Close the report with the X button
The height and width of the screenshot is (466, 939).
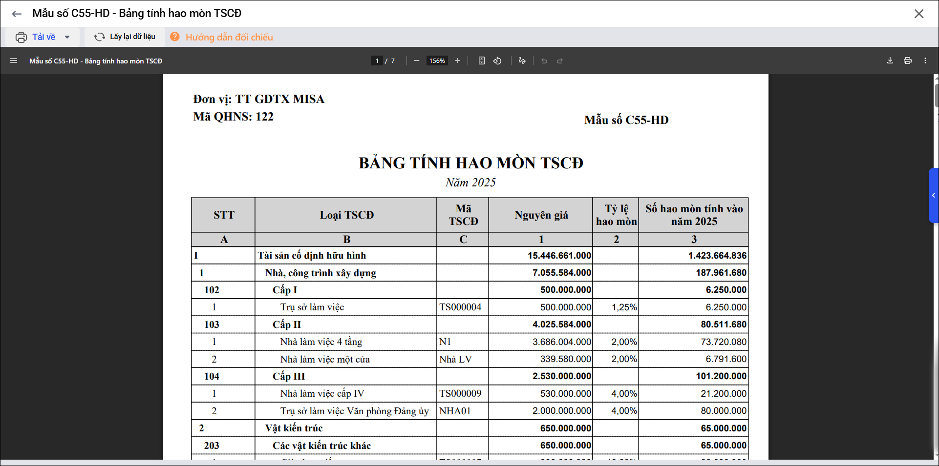coord(919,14)
